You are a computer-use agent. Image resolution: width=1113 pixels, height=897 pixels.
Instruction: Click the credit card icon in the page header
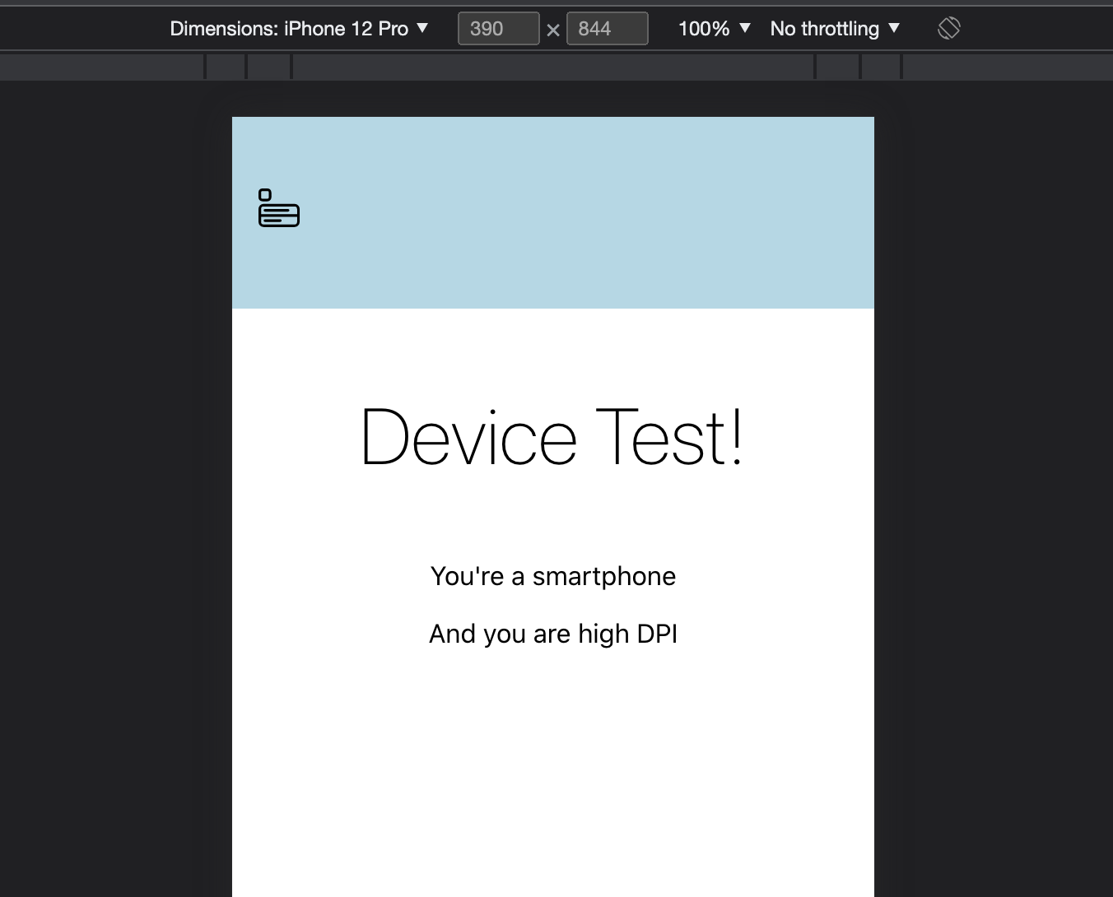click(279, 209)
